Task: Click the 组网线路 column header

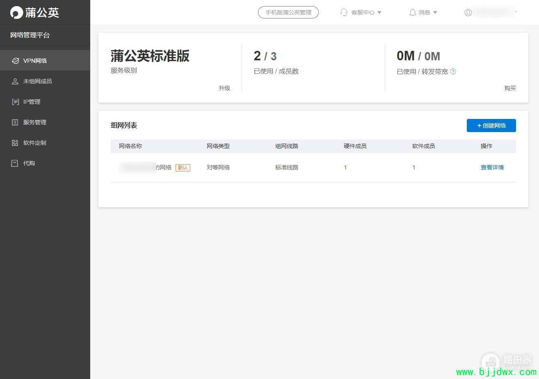Action: pos(287,146)
